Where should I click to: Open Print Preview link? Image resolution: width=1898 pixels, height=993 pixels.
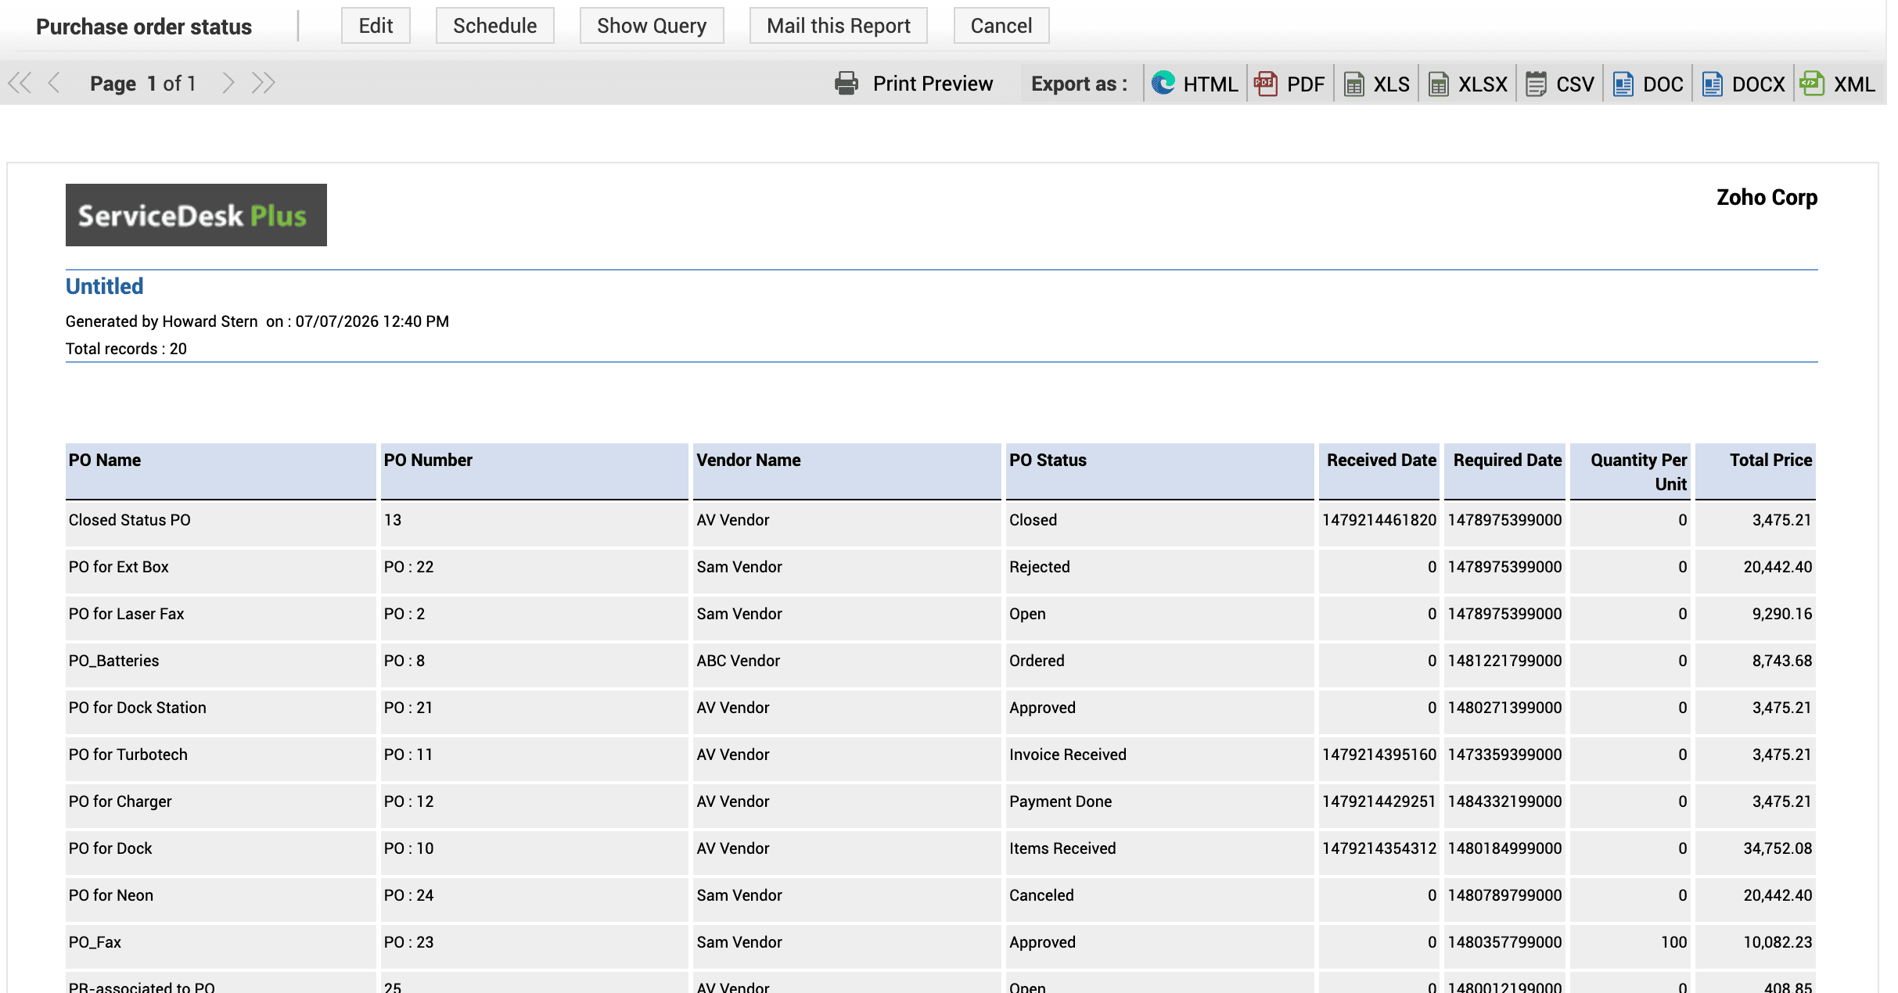(x=933, y=84)
